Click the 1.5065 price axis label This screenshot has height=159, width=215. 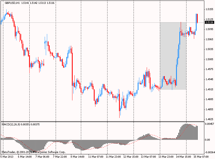click(210, 39)
